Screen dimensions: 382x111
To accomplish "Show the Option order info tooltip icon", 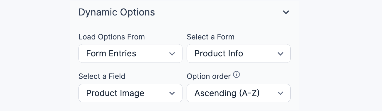I will pos(237,75).
